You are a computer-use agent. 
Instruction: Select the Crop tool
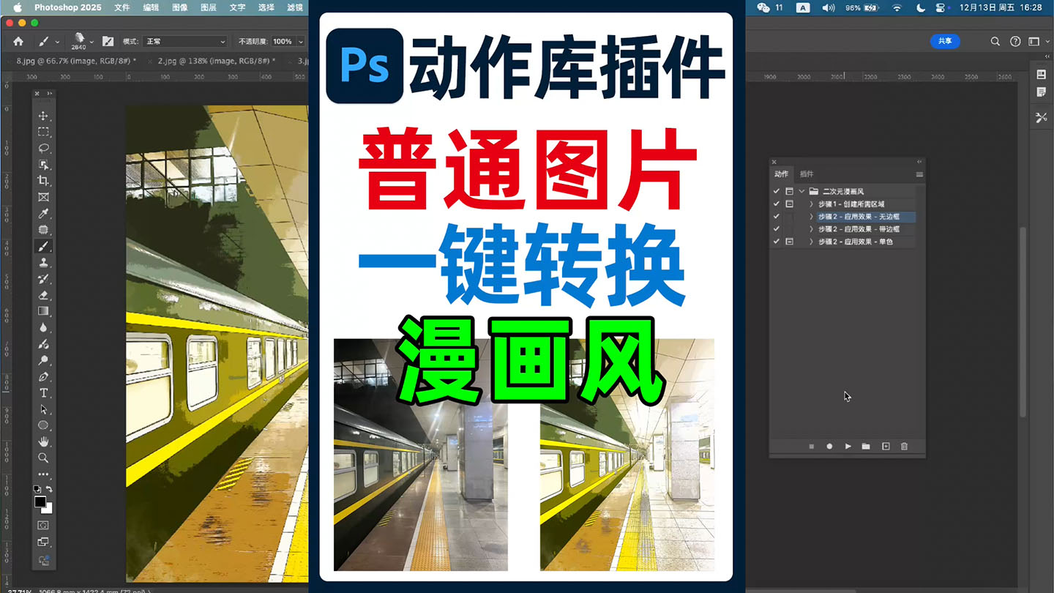43,181
